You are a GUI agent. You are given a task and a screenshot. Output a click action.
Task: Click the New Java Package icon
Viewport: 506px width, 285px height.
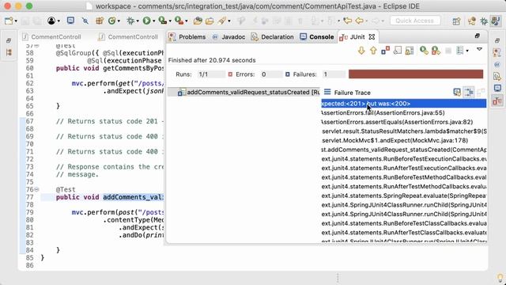tap(100, 21)
